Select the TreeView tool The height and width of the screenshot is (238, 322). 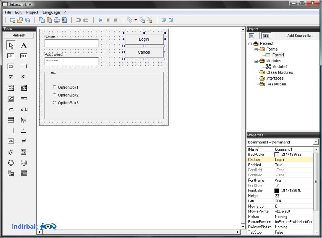(x=23, y=120)
